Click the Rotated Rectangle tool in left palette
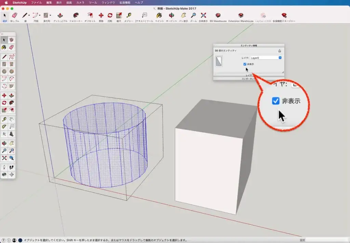 coord(11,64)
